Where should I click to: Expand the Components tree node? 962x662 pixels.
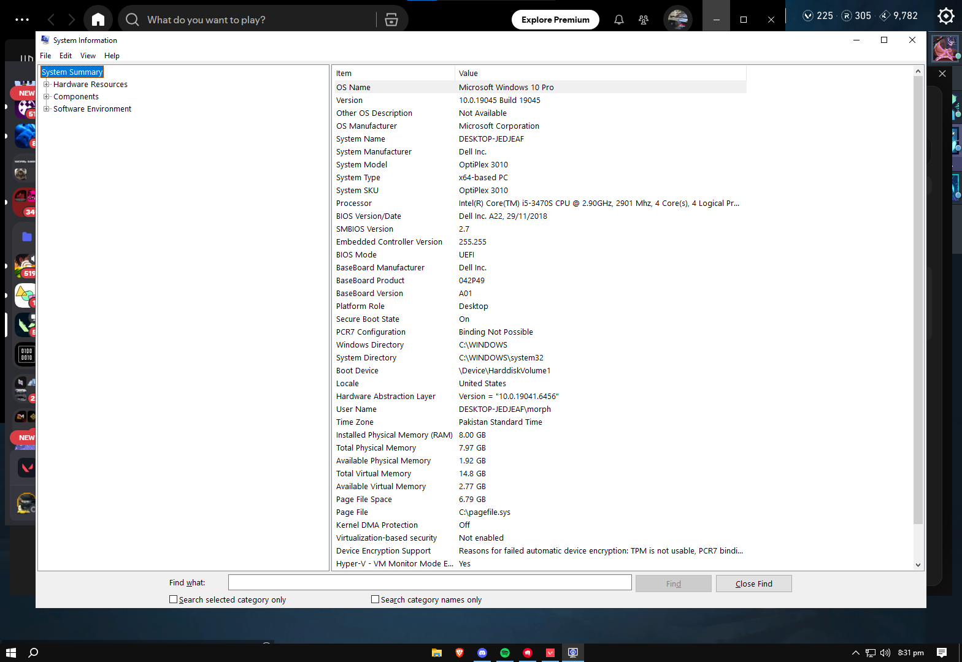[x=46, y=97]
